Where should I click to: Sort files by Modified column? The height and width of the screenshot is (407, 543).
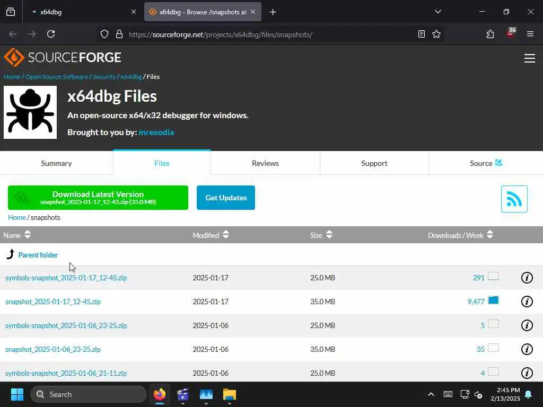point(211,235)
